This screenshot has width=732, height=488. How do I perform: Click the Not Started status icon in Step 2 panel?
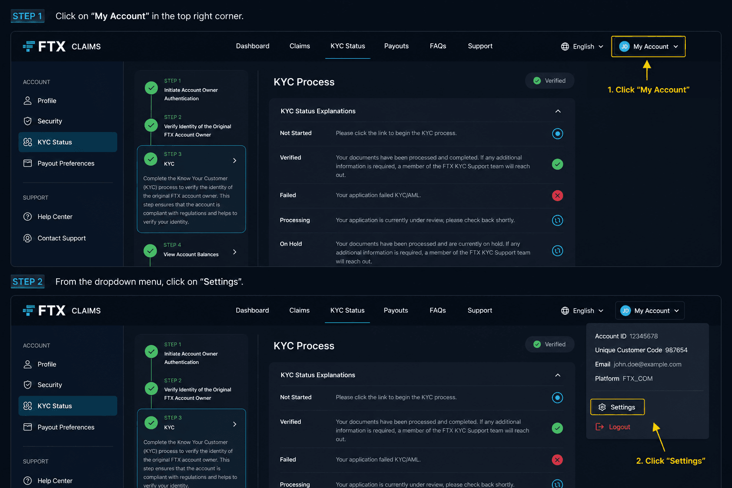[557, 397]
